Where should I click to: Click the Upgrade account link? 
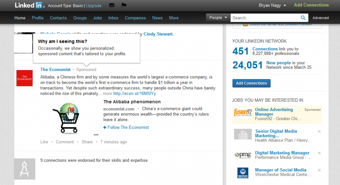(93, 6)
